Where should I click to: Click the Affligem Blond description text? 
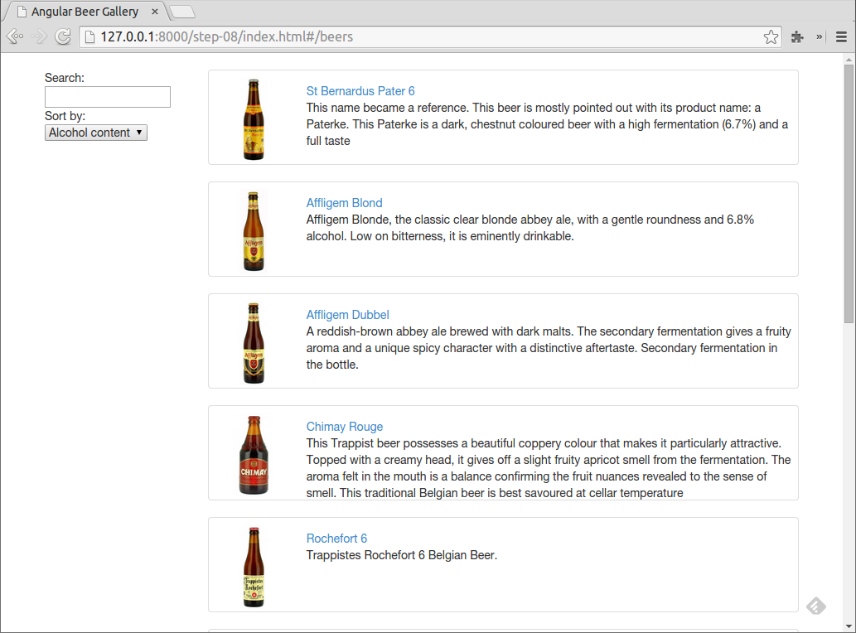[x=530, y=228]
